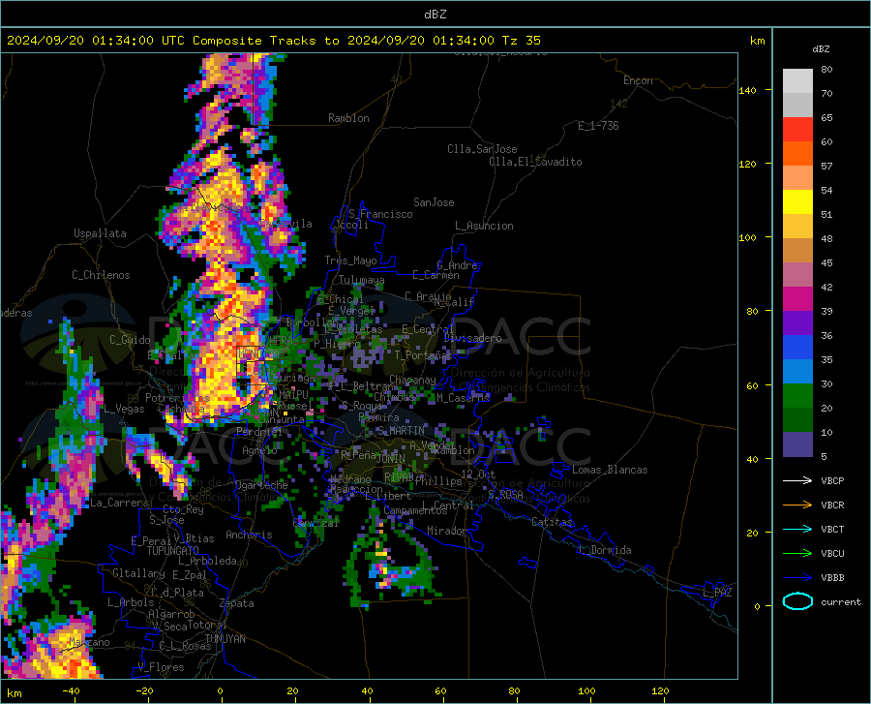Click the Lomas_Blancas map label
Viewport: 871px width, 704px height.
click(x=610, y=470)
